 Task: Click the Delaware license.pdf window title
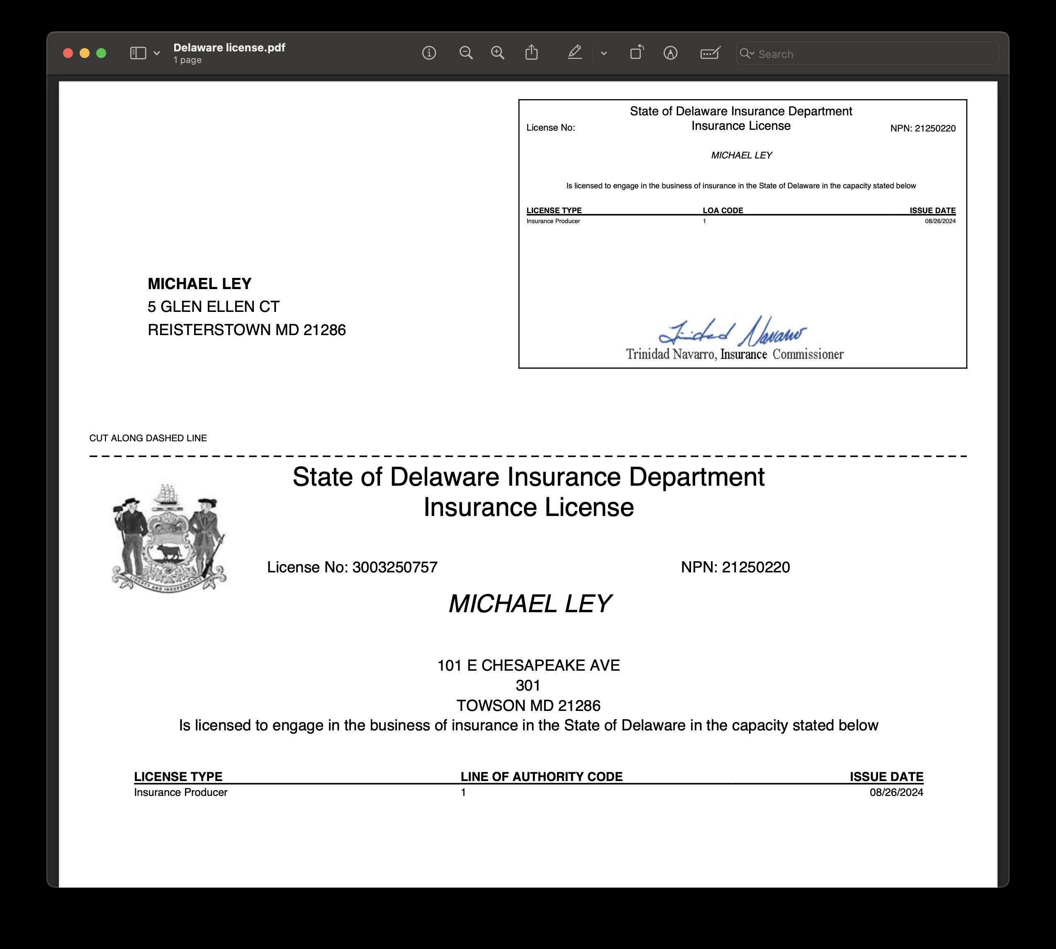pos(229,47)
